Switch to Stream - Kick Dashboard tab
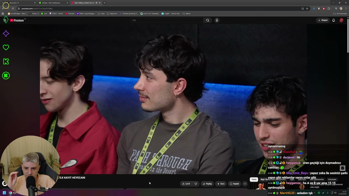 tap(53, 3)
